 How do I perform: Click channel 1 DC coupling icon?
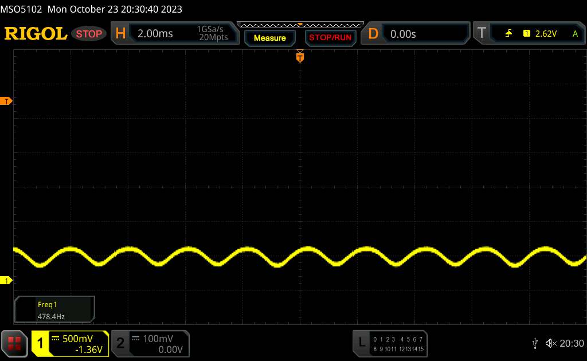[56, 338]
